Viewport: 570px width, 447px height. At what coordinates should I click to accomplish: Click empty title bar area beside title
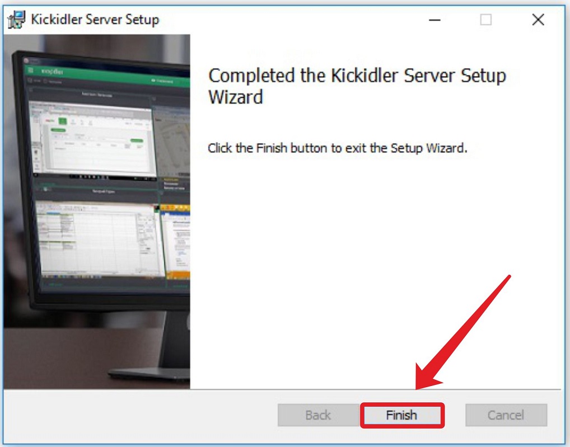tap(291, 19)
